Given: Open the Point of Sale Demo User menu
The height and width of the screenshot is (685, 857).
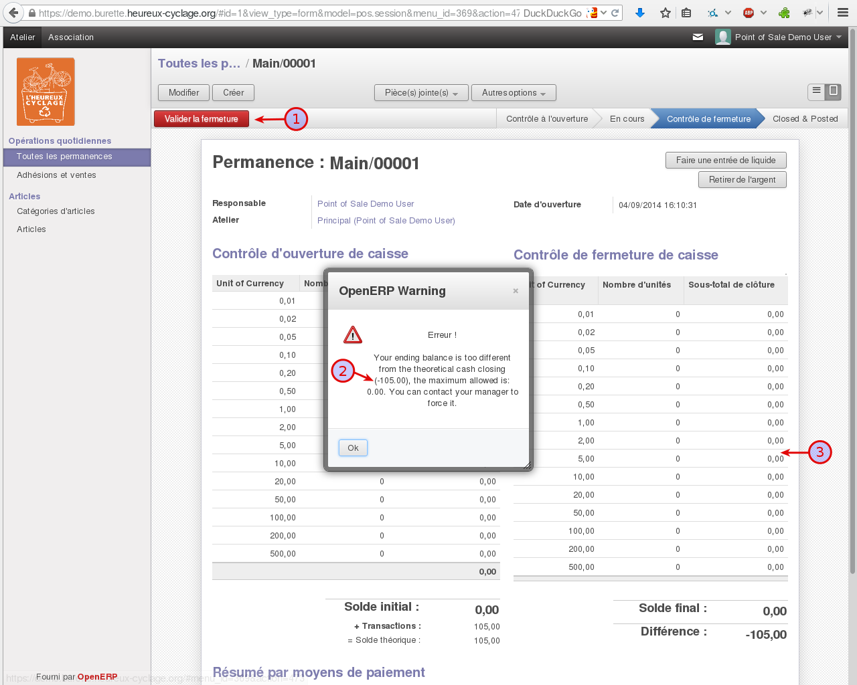Looking at the screenshot, I should (788, 37).
